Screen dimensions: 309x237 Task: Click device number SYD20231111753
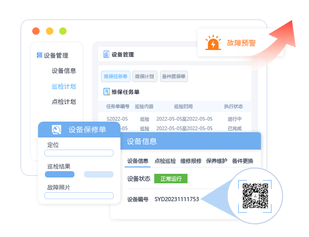(x=176, y=199)
